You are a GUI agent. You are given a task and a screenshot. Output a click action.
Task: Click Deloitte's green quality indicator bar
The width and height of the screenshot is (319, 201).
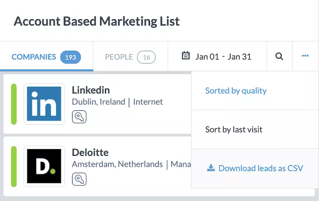click(14, 166)
